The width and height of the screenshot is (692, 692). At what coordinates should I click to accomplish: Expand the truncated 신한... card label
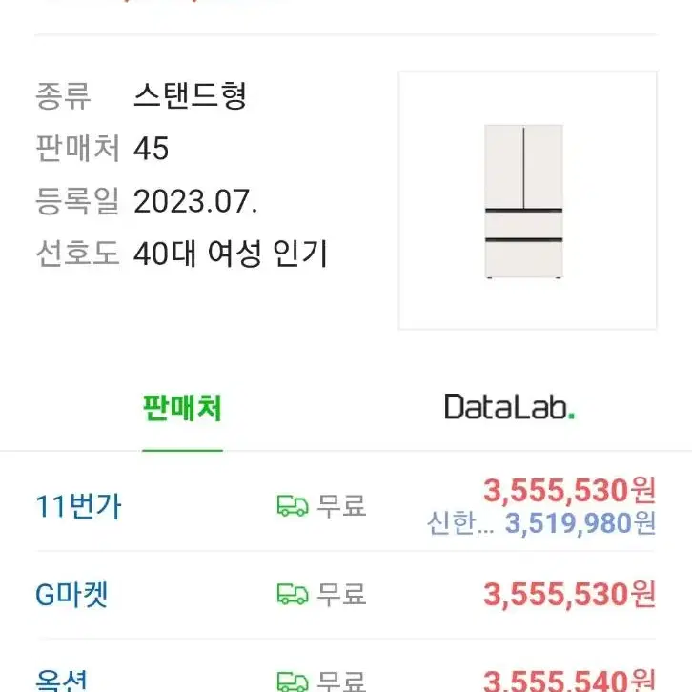(x=460, y=523)
